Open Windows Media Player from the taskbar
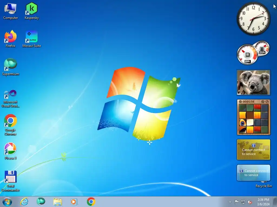 74,202
